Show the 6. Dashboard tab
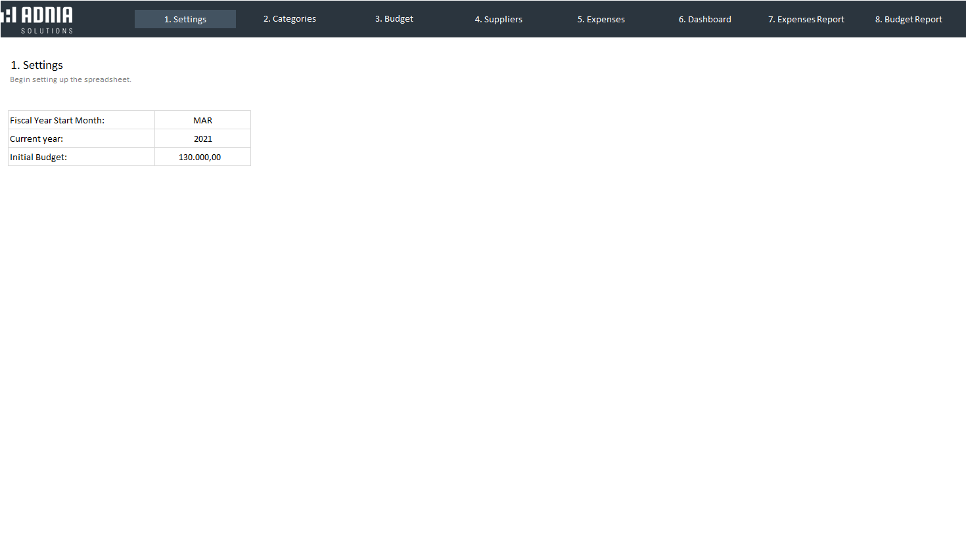The height and width of the screenshot is (552, 966). pyautogui.click(x=704, y=19)
